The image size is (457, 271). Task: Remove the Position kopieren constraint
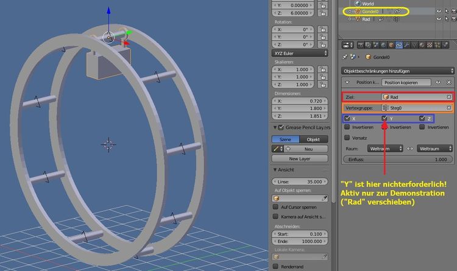point(449,82)
